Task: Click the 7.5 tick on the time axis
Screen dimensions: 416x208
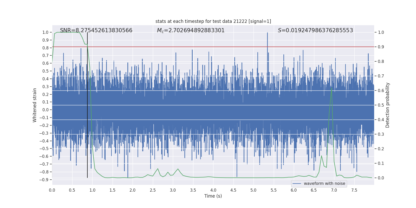Action: coord(354,190)
